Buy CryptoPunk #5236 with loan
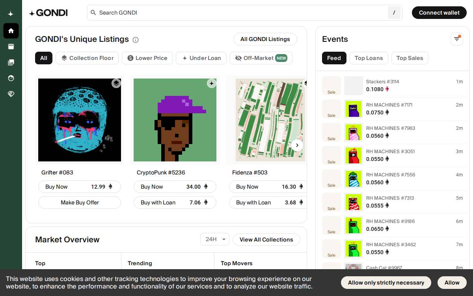The width and height of the screenshot is (473, 296). click(x=175, y=202)
